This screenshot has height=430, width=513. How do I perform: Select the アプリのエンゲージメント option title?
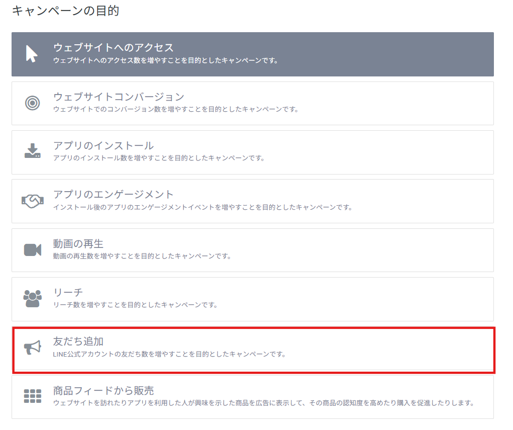click(113, 195)
